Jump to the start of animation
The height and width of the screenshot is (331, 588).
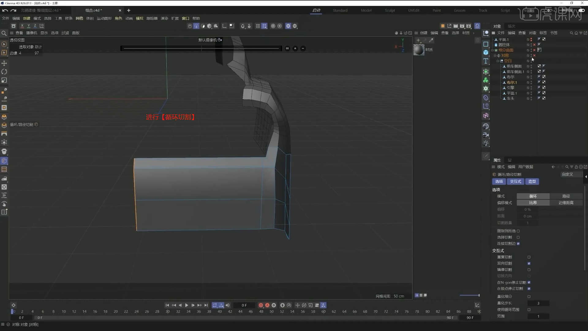coord(167,305)
